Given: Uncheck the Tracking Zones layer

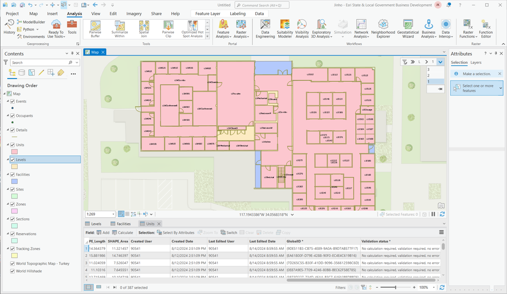Looking at the screenshot, I should pos(12,248).
